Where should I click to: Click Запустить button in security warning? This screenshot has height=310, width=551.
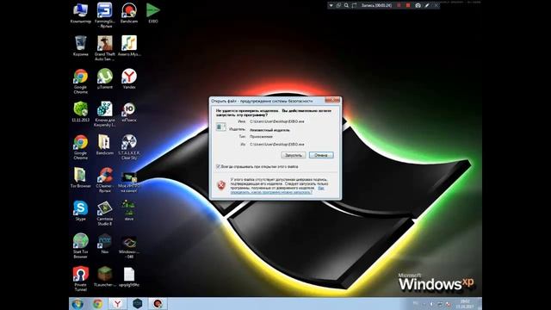pyautogui.click(x=293, y=155)
